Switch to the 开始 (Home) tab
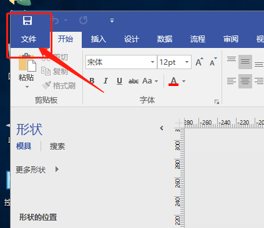This screenshot has width=264, height=228. 66,39
